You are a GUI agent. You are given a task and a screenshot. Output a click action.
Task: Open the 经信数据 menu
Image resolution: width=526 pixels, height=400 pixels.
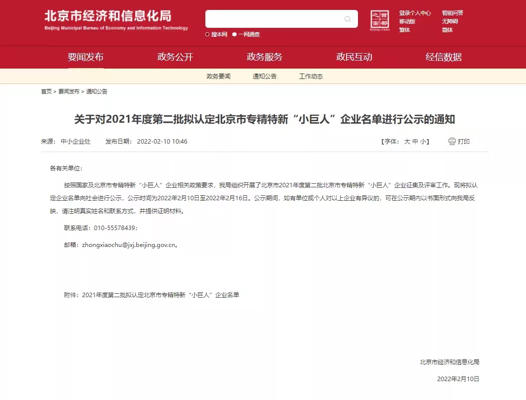click(442, 57)
